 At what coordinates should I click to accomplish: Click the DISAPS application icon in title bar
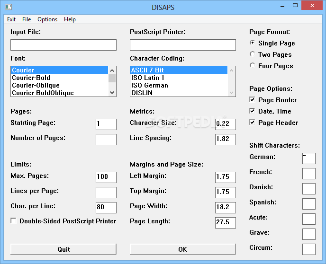pos(8,7)
